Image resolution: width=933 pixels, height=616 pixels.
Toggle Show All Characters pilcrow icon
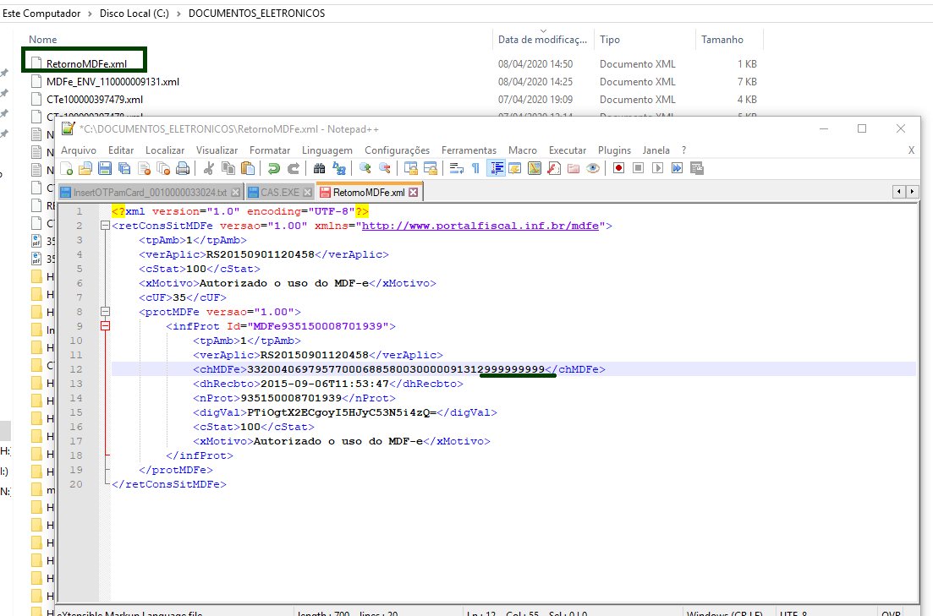click(x=475, y=168)
